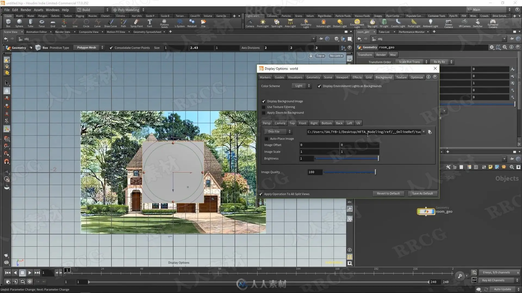Open the Color Scheme Light dropdown

click(301, 86)
